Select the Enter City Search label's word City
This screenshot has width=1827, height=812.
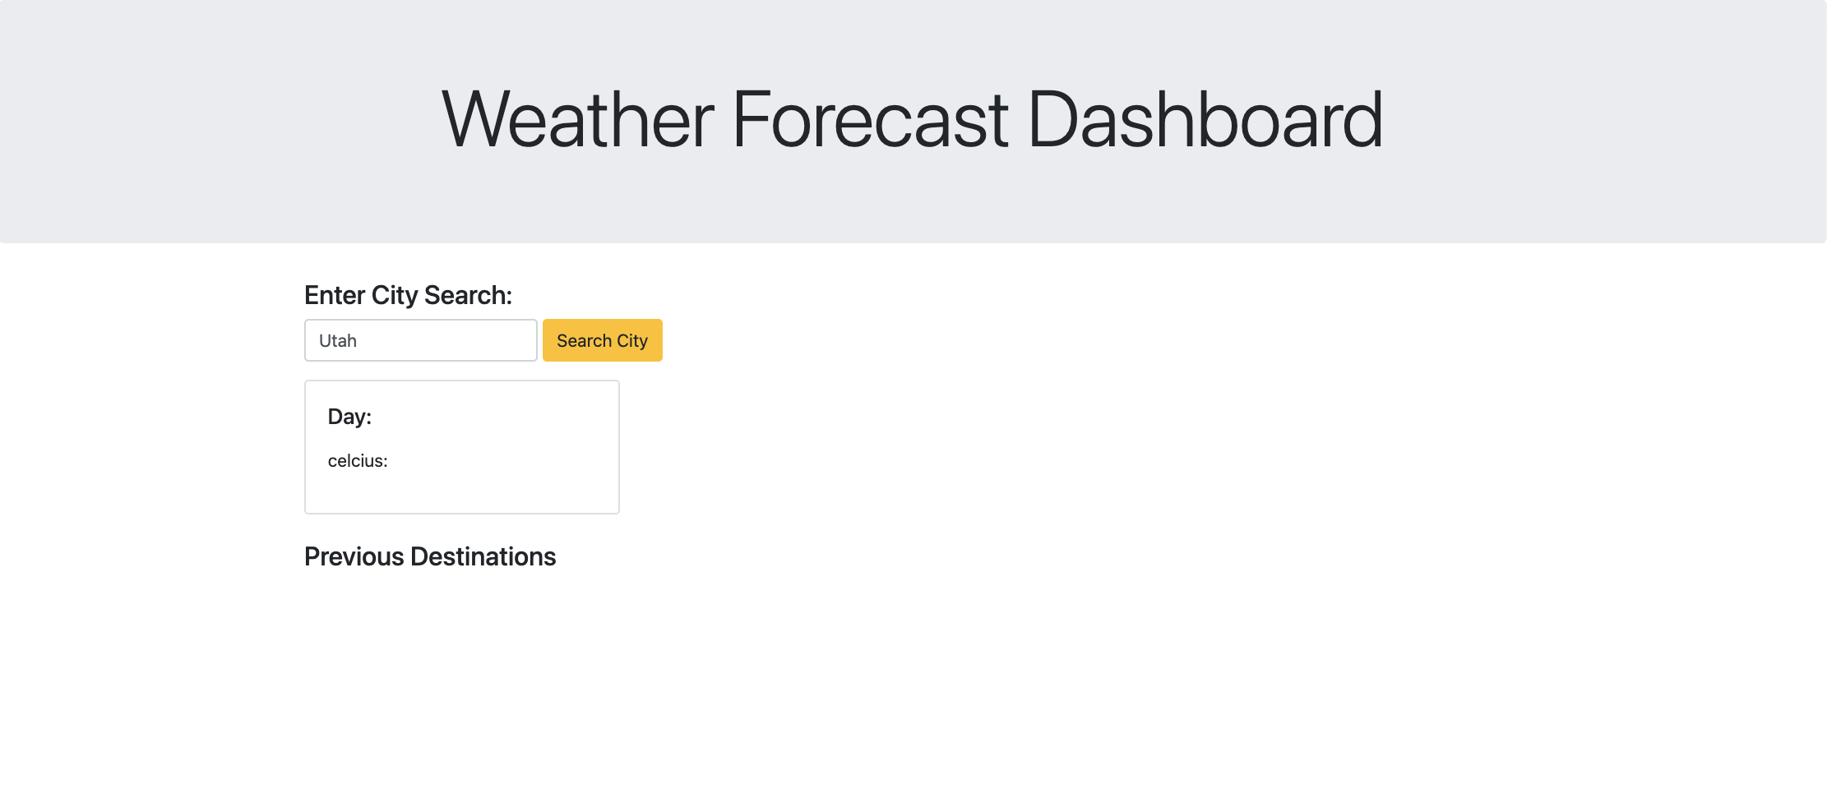(395, 295)
